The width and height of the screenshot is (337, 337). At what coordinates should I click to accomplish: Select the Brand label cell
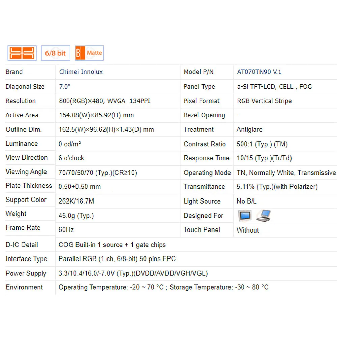pyautogui.click(x=14, y=72)
